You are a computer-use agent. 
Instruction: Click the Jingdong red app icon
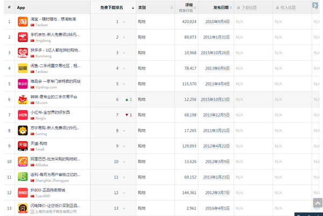click(23, 37)
